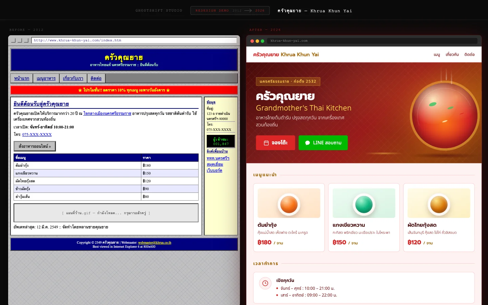Click the clock icon beside เปิดทุกวัน

pyautogui.click(x=265, y=283)
